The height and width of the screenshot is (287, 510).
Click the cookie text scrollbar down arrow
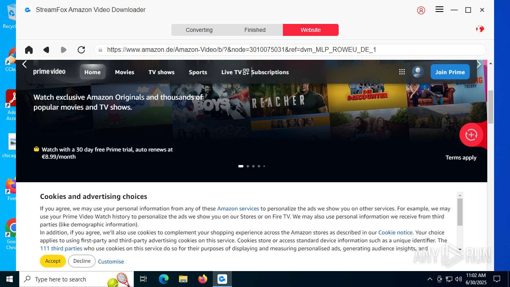(460, 250)
